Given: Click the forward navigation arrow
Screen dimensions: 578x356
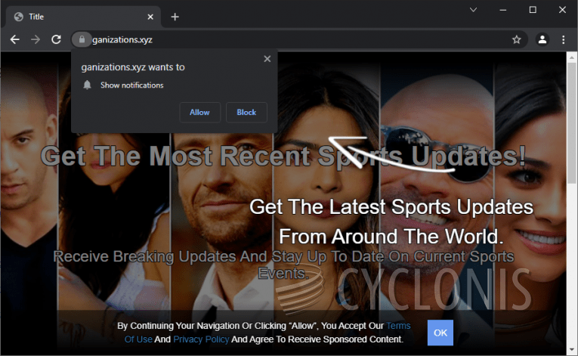Looking at the screenshot, I should [35, 39].
